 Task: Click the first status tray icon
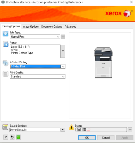(x=79, y=130)
